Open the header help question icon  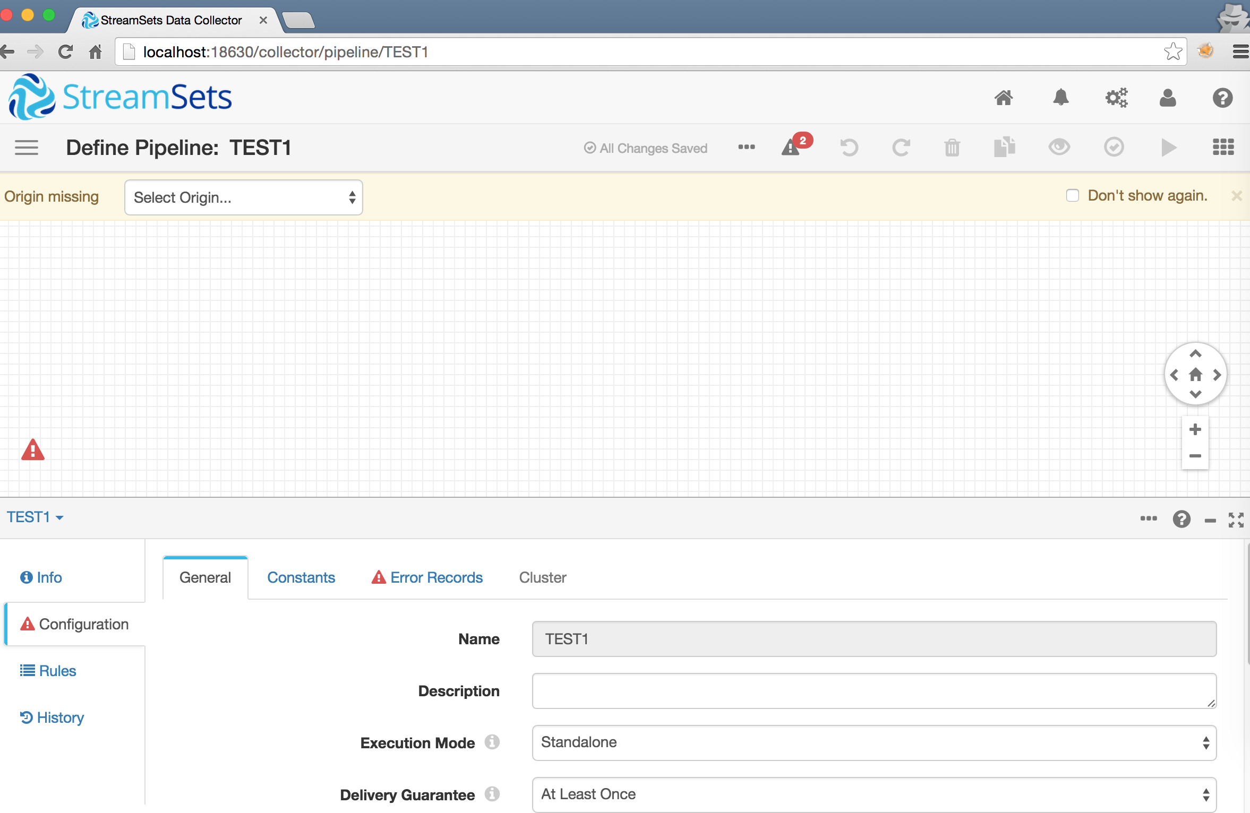click(x=1222, y=98)
